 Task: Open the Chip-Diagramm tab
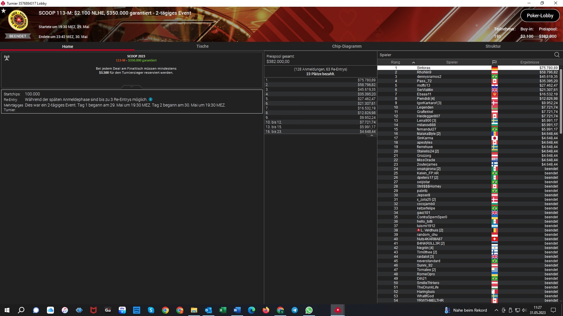[x=347, y=46]
